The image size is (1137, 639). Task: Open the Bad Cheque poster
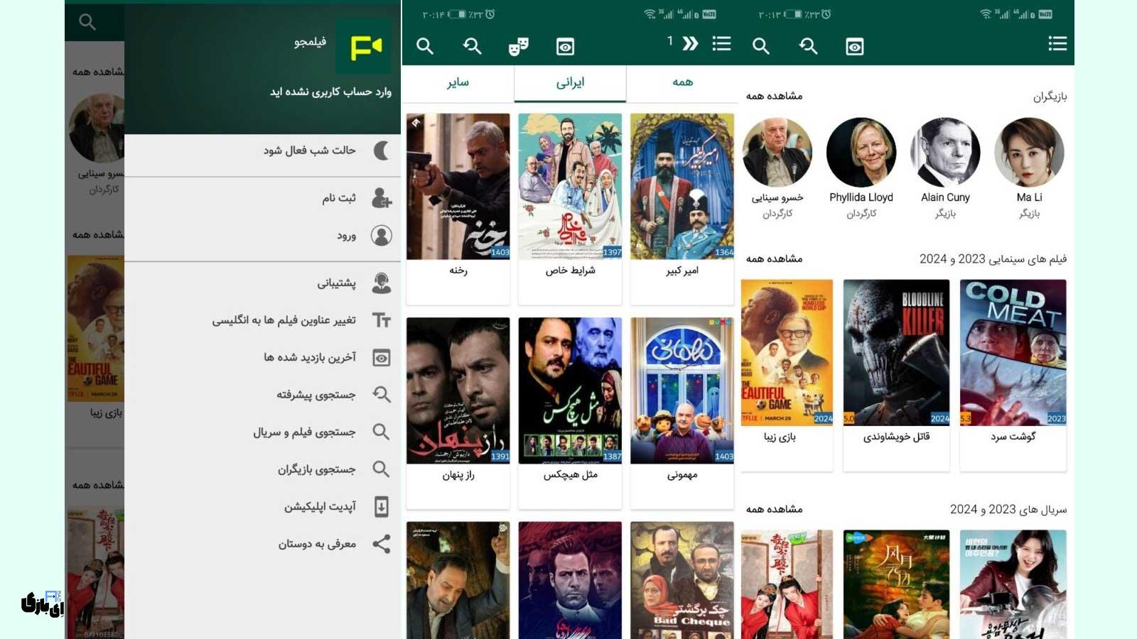(682, 580)
